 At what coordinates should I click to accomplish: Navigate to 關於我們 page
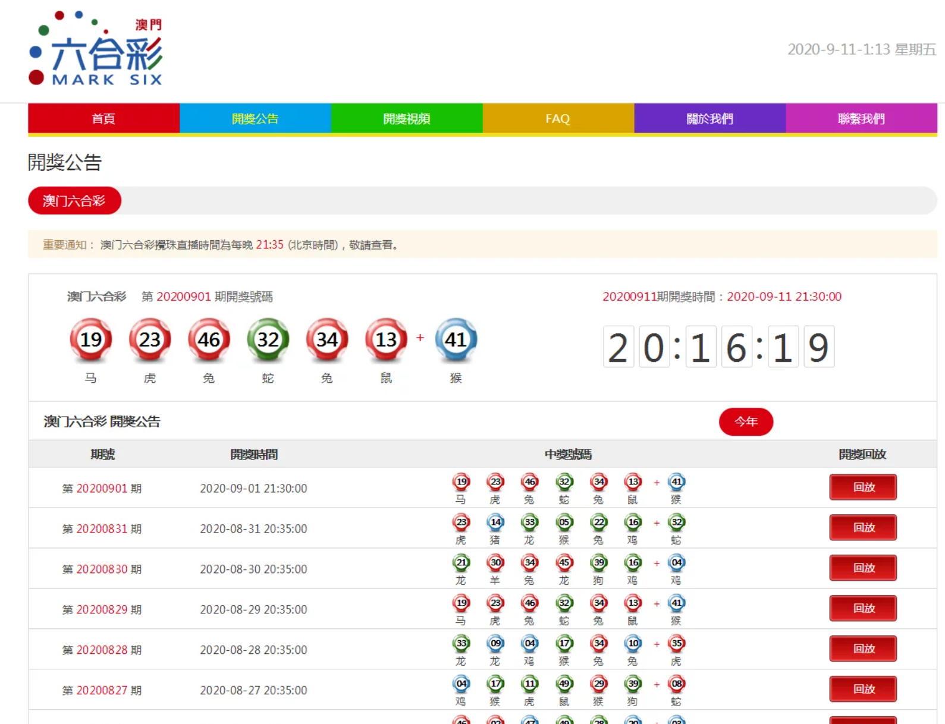coord(709,118)
